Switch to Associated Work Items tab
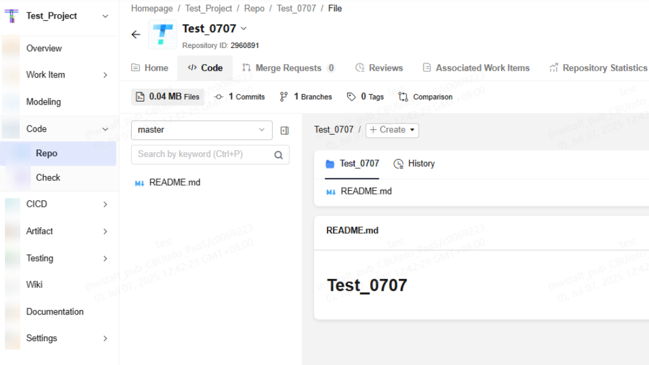The image size is (649, 365). 476,68
